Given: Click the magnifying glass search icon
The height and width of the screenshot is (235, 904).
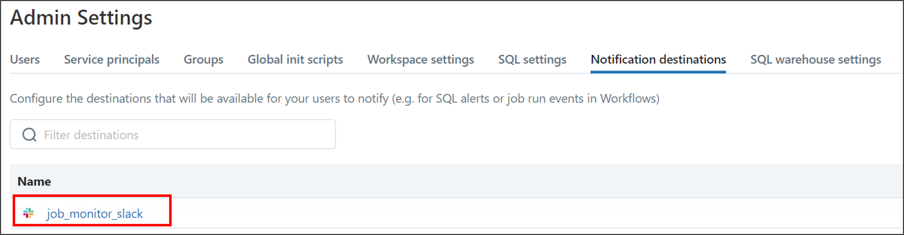Looking at the screenshot, I should pyautogui.click(x=29, y=134).
